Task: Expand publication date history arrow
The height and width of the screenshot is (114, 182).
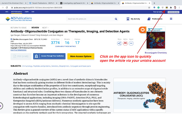Action: coord(33,44)
